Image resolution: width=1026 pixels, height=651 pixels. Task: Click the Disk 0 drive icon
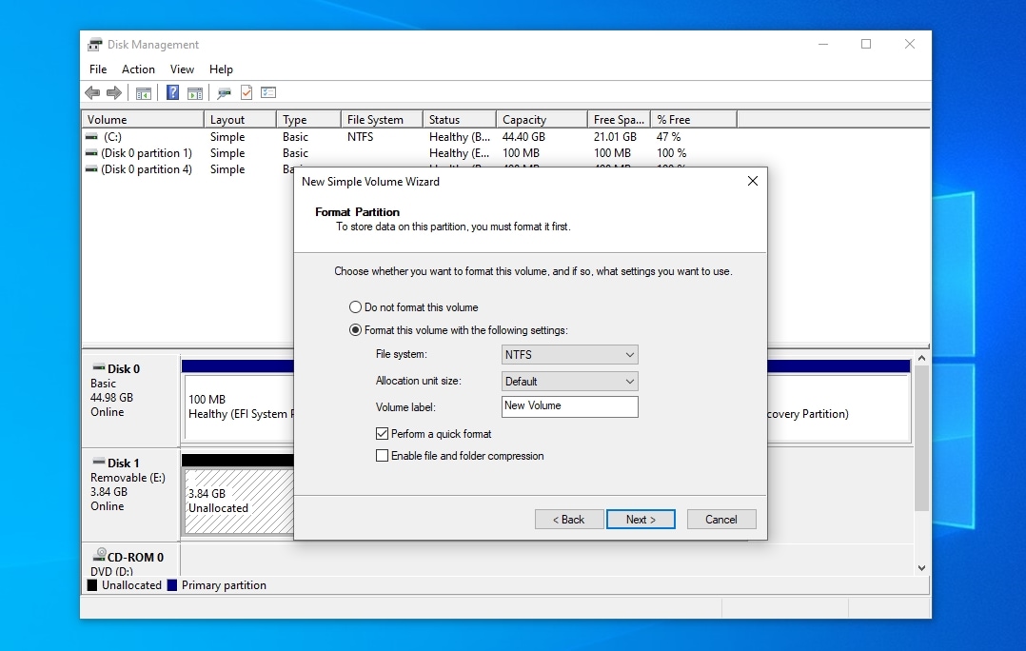pos(99,367)
